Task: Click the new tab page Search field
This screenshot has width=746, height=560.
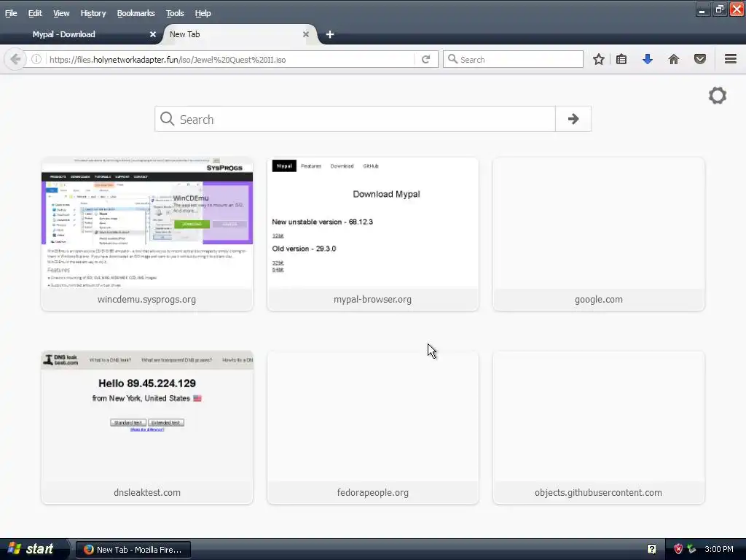Action: [355, 119]
